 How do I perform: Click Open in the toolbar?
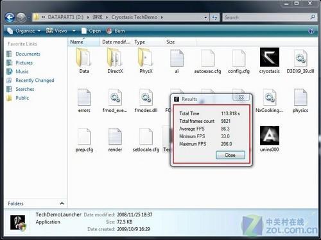(91, 31)
